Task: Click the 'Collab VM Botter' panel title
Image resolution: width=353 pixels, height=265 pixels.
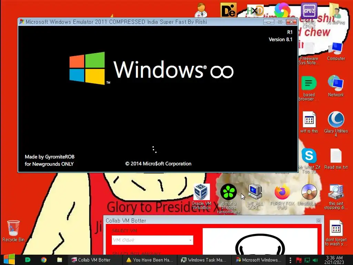Action: pos(126,220)
